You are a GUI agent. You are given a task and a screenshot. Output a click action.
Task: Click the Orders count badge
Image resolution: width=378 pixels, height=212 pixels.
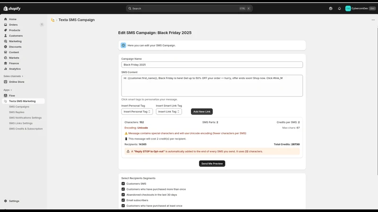[42, 24]
